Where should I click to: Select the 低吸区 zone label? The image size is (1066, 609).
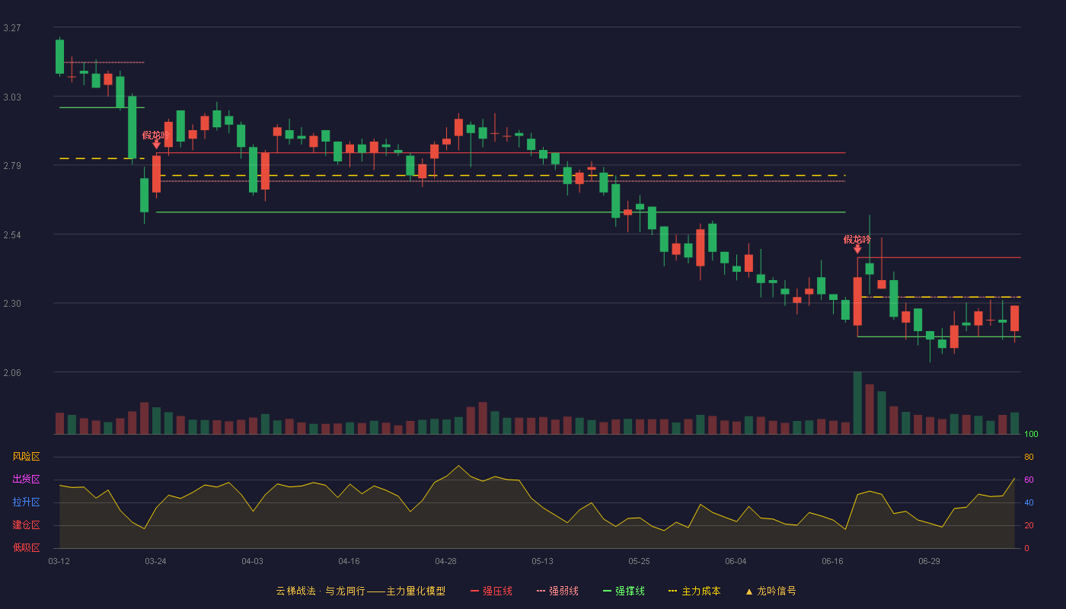pyautogui.click(x=26, y=547)
